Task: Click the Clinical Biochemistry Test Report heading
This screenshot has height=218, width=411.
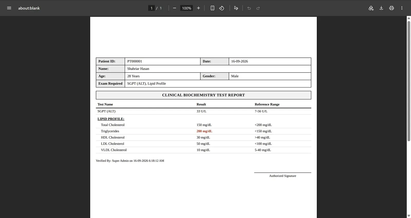Action: coord(203,95)
